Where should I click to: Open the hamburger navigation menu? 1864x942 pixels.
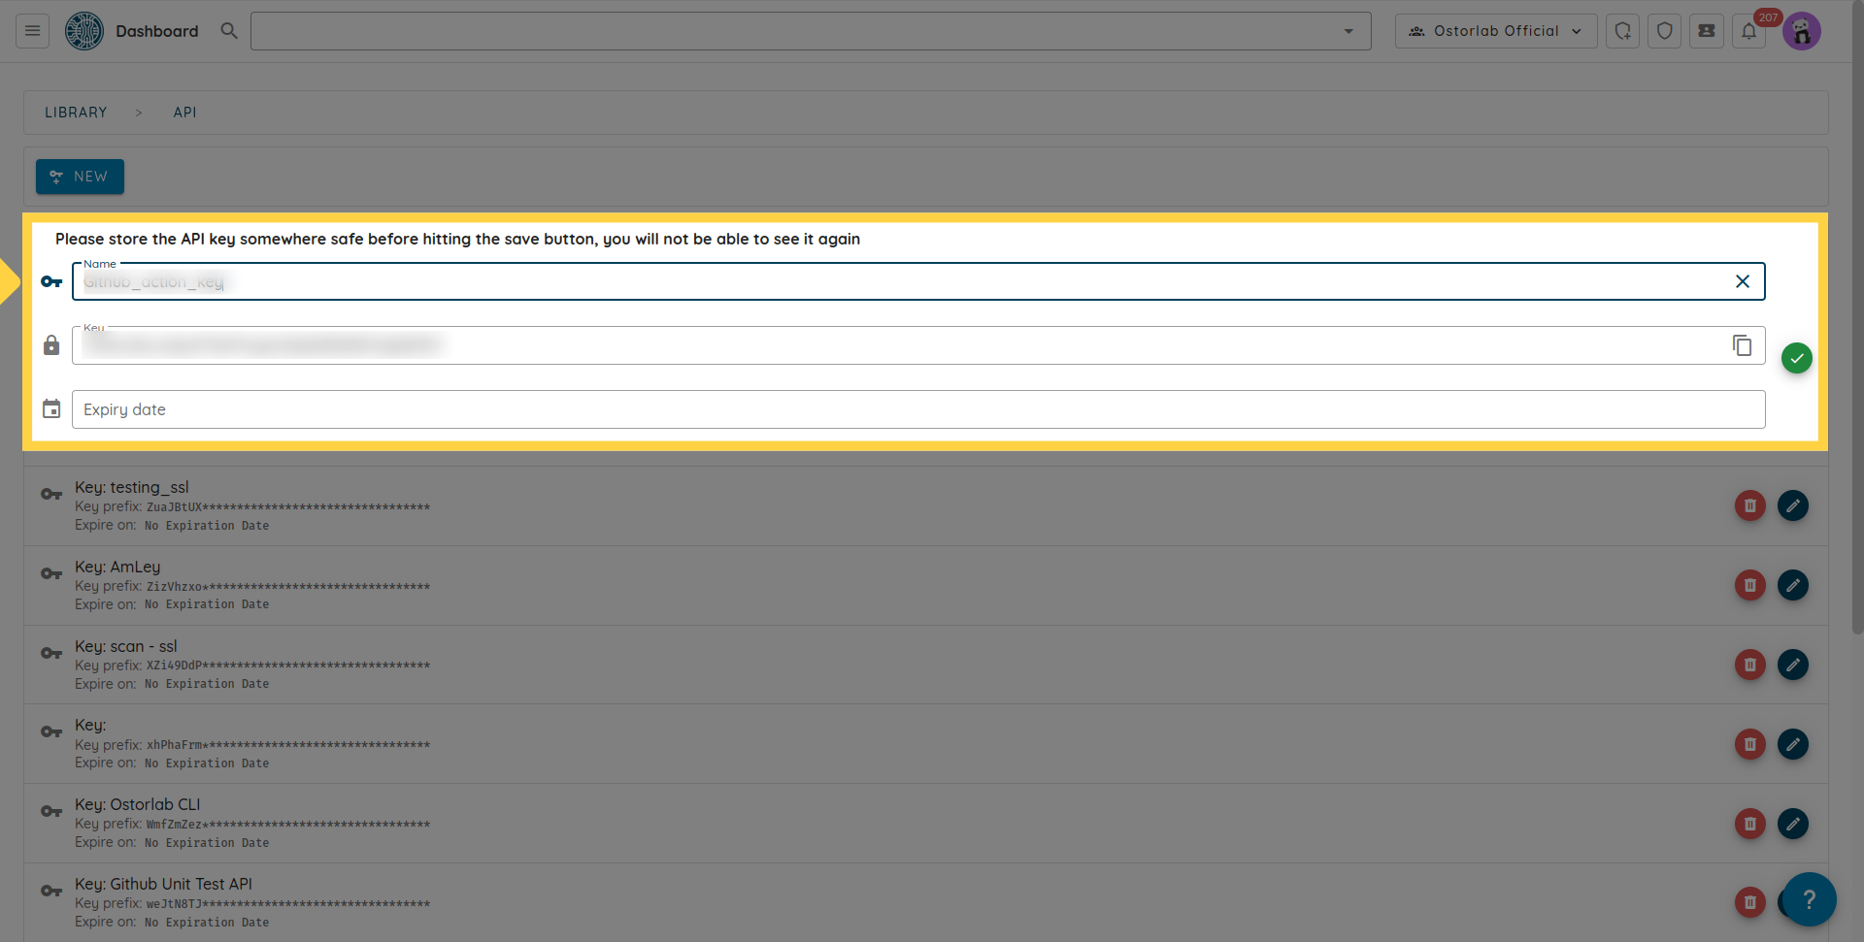(x=32, y=31)
